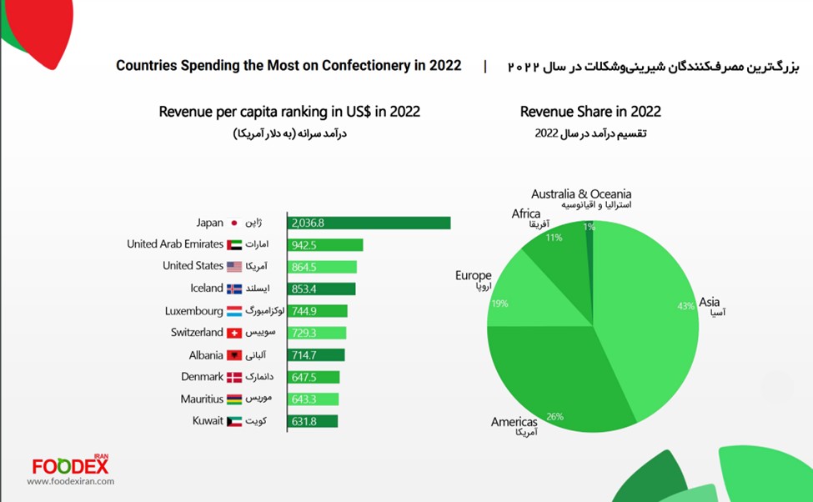Viewport: 813px width, 502px height.
Task: Select the Iceland flag icon
Action: click(x=234, y=289)
